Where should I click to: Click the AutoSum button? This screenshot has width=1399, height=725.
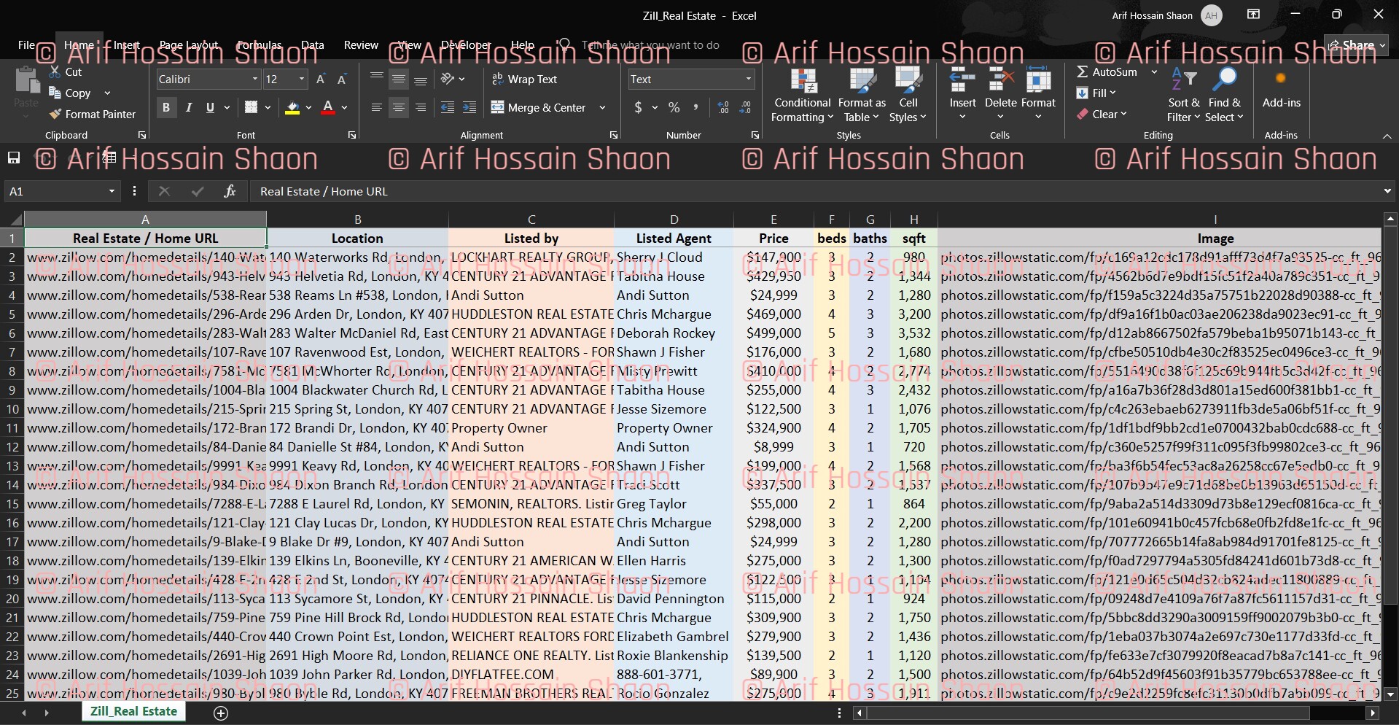pyautogui.click(x=1107, y=72)
